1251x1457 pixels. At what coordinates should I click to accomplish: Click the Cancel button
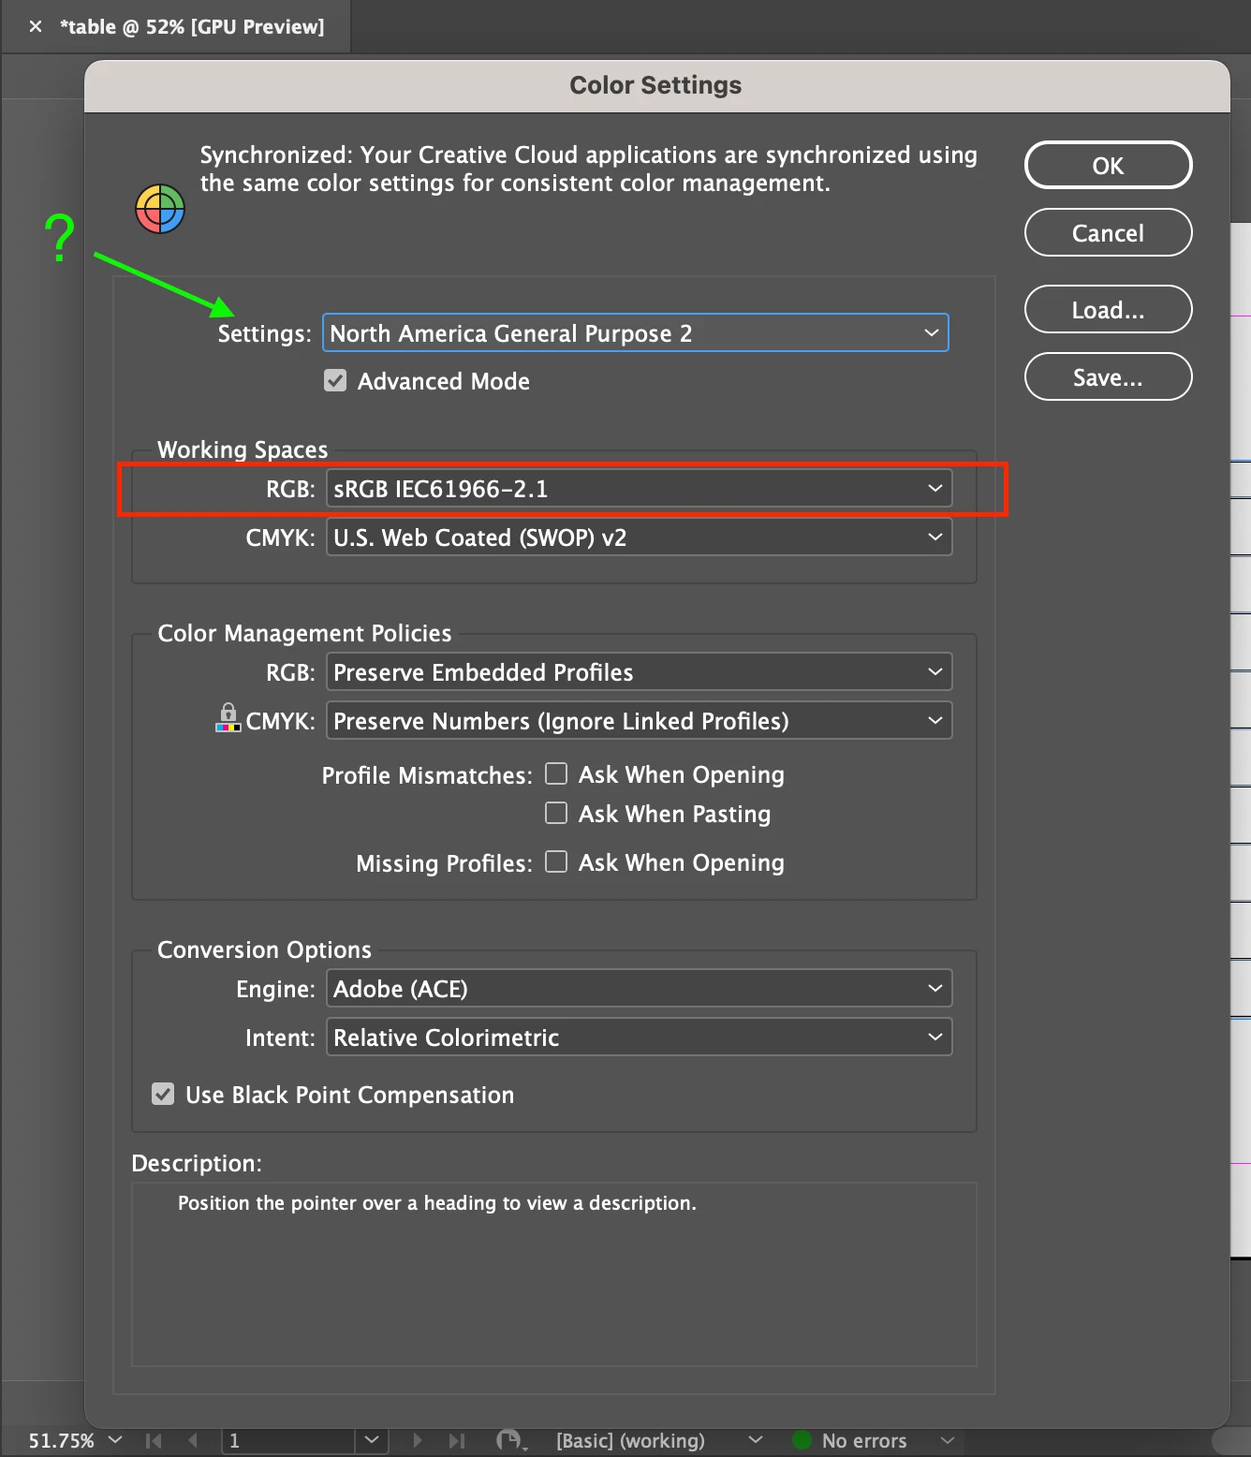pyautogui.click(x=1108, y=232)
